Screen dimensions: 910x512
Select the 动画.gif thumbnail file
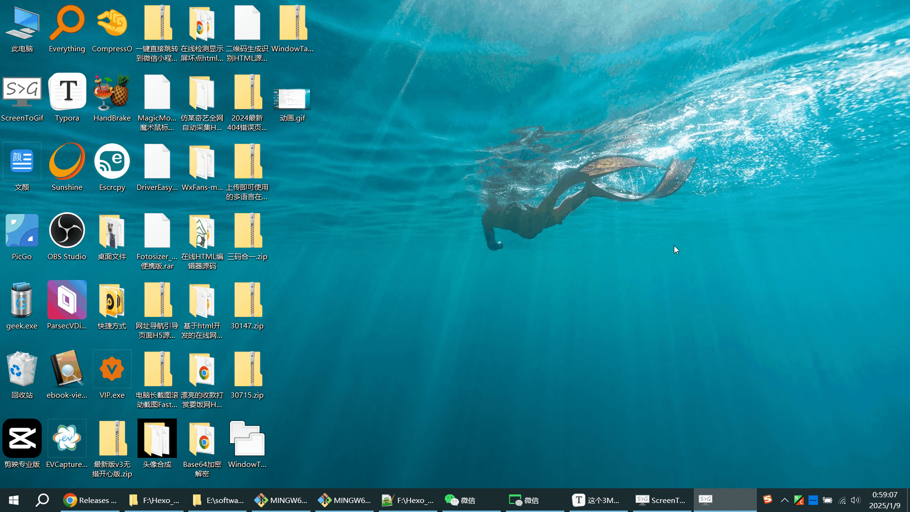point(292,104)
